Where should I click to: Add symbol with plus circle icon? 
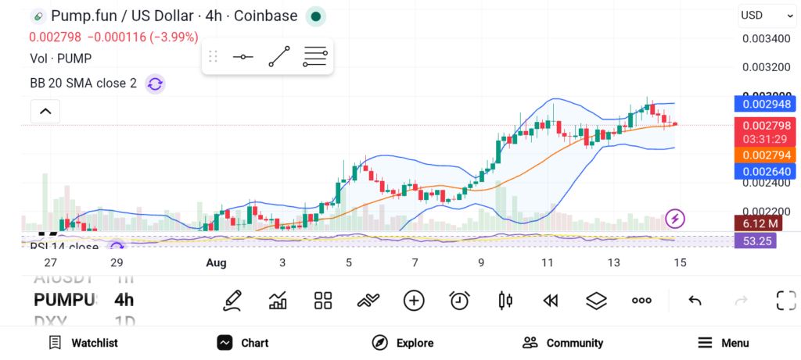pyautogui.click(x=414, y=301)
